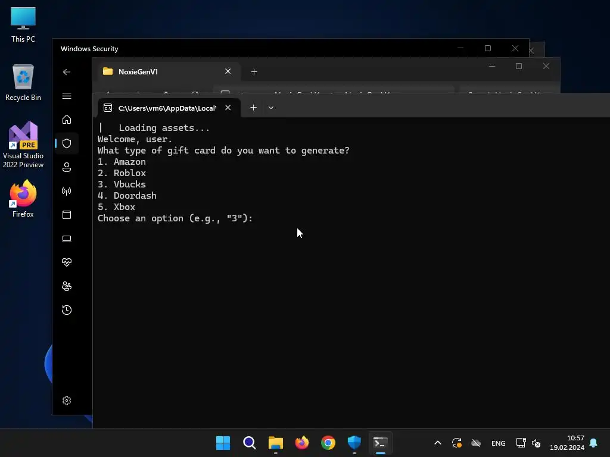610x457 pixels.
Task: Open Google Chrome from the taskbar
Action: point(328,443)
